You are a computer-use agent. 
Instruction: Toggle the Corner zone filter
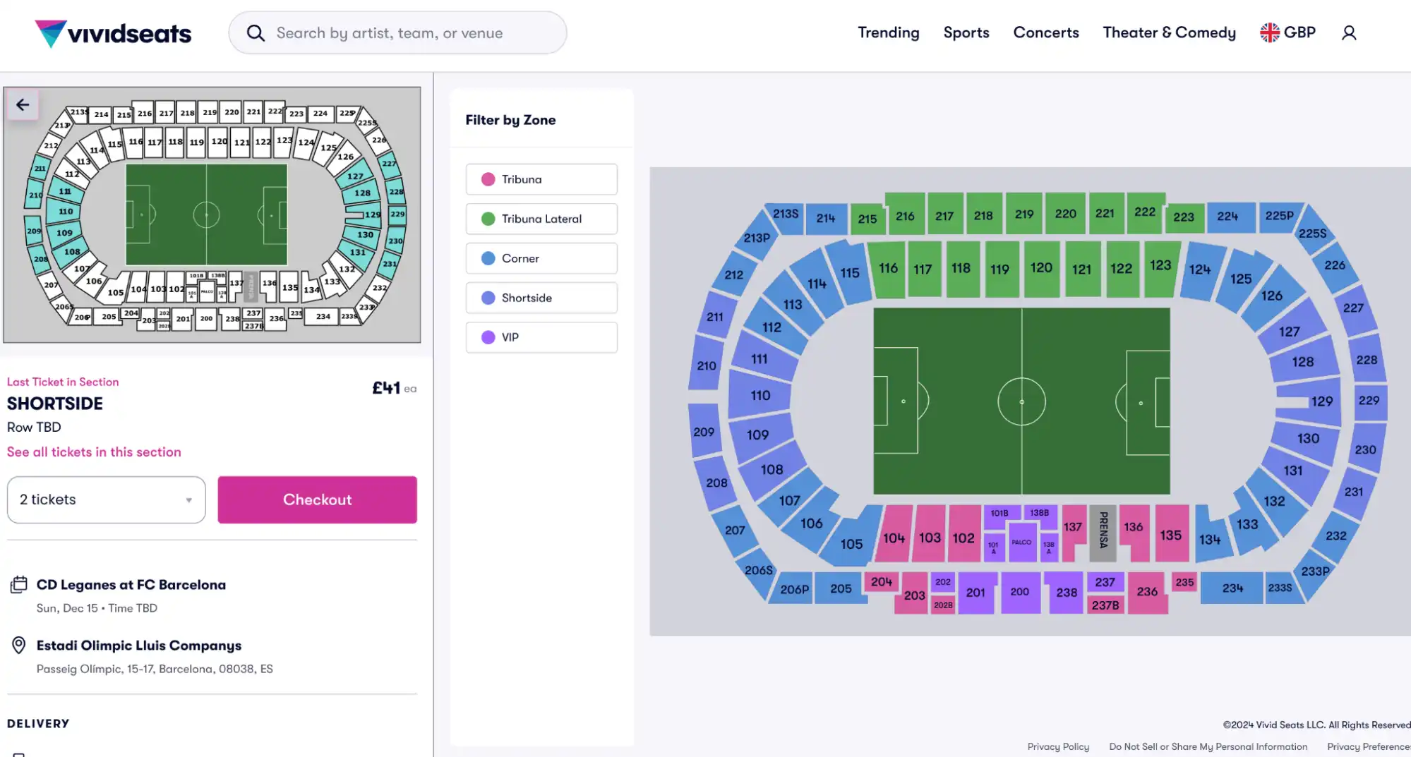541,258
